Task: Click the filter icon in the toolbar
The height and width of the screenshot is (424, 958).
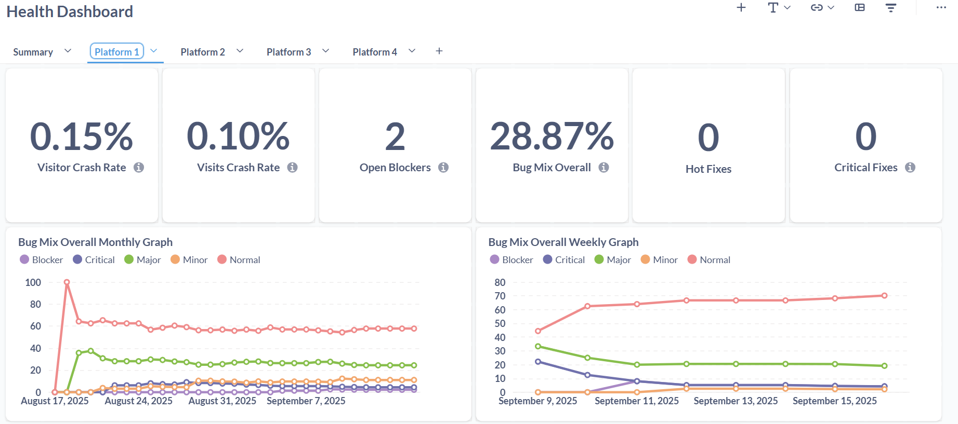Action: pyautogui.click(x=891, y=7)
